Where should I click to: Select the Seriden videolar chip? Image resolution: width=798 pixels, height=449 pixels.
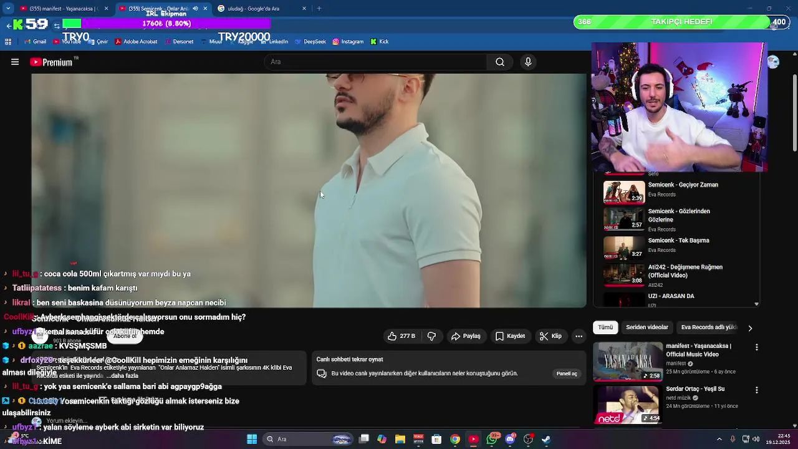point(647,327)
